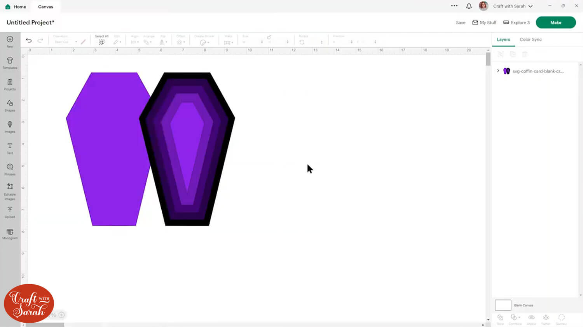This screenshot has height=327, width=583.
Task: Open the Flip dropdown
Action: (163, 42)
